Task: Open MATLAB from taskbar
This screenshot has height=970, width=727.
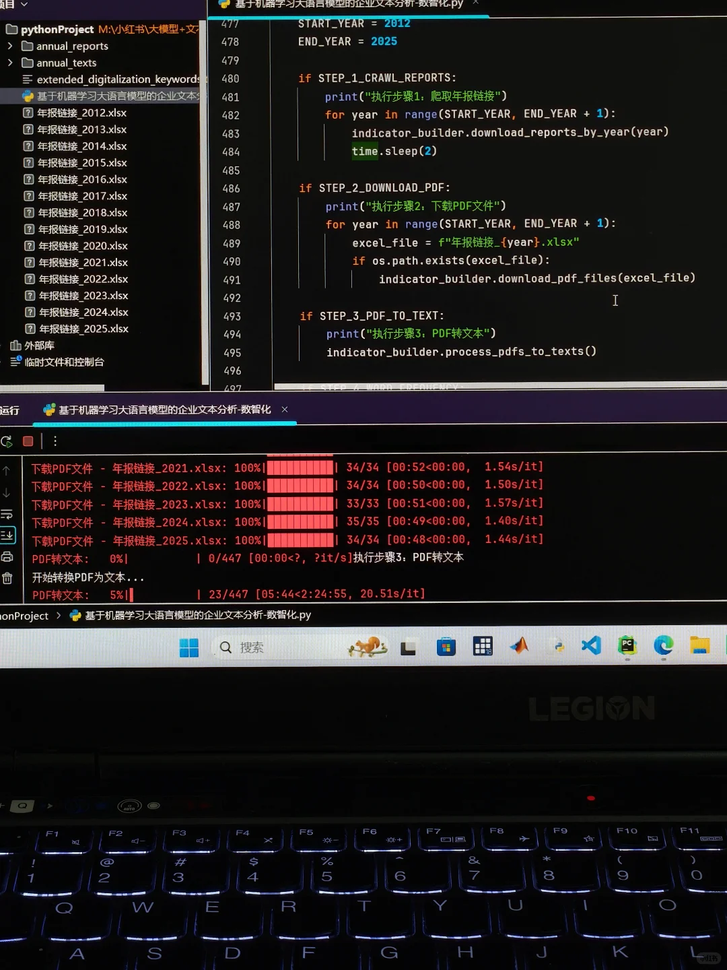Action: pyautogui.click(x=519, y=647)
